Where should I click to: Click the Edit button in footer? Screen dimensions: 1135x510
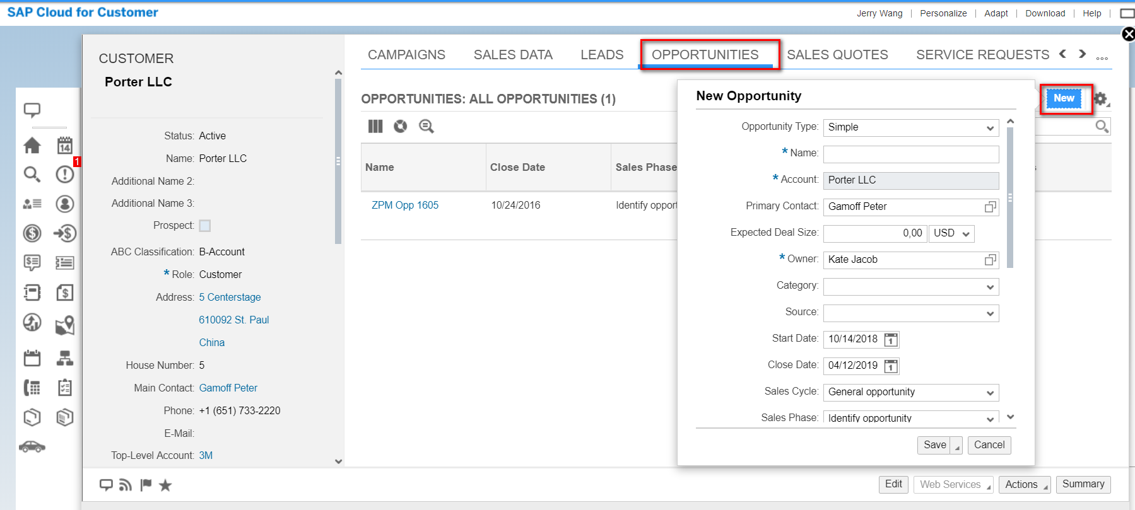(893, 484)
